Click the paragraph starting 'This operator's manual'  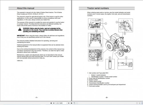pyautogui.click(x=39, y=13)
